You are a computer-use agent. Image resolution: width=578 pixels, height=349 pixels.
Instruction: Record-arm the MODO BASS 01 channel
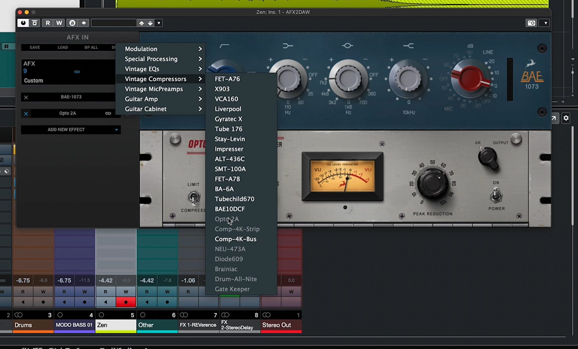[x=85, y=302]
